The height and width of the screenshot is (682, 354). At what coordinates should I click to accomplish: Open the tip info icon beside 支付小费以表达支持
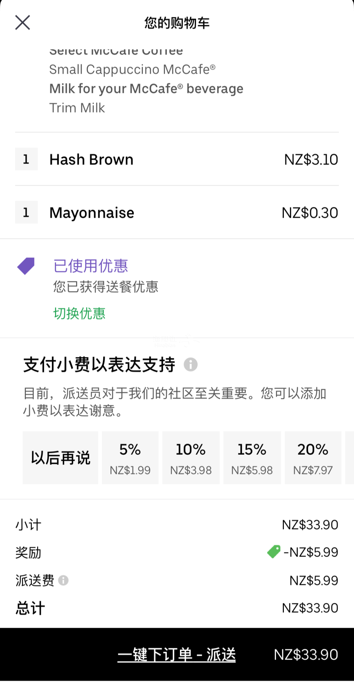pos(190,364)
